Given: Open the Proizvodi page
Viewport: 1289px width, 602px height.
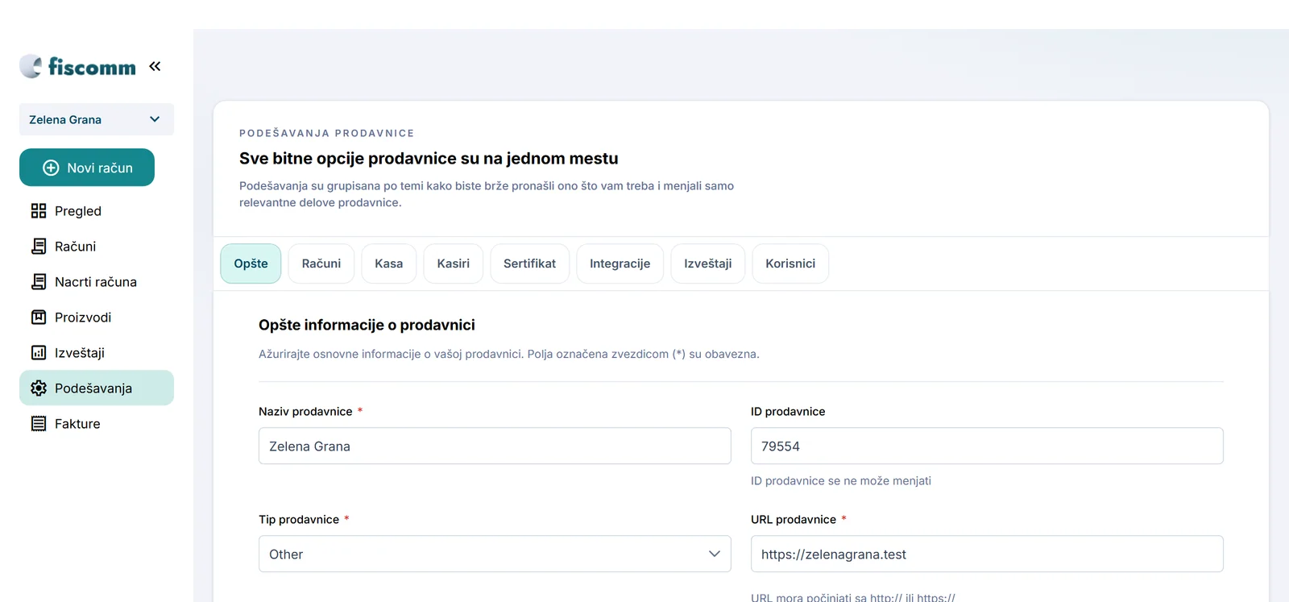Looking at the screenshot, I should coord(97,318).
